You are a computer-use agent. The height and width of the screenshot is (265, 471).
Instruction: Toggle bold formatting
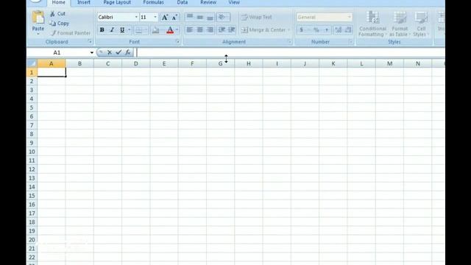tap(102, 30)
